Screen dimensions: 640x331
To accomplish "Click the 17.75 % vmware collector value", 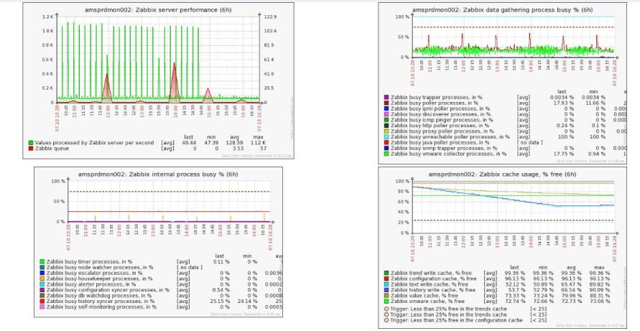I will pos(564,154).
